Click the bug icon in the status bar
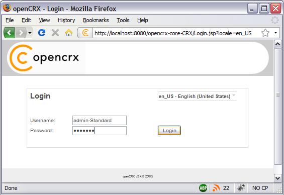Image resolution: width=284 pixels, height=195 pixels. coord(241,188)
